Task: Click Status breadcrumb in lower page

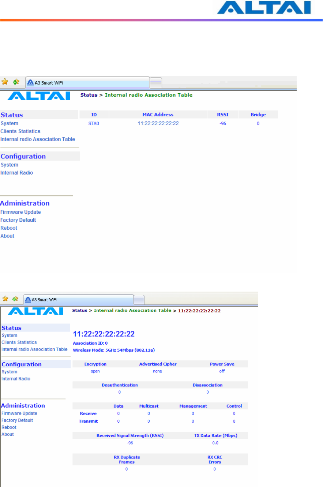Action: (79, 310)
